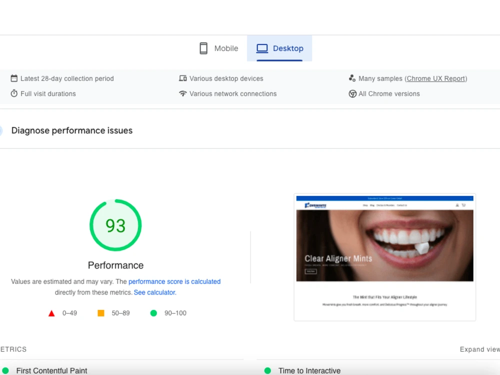
Task: Select the Desktop tab
Action: tap(279, 48)
